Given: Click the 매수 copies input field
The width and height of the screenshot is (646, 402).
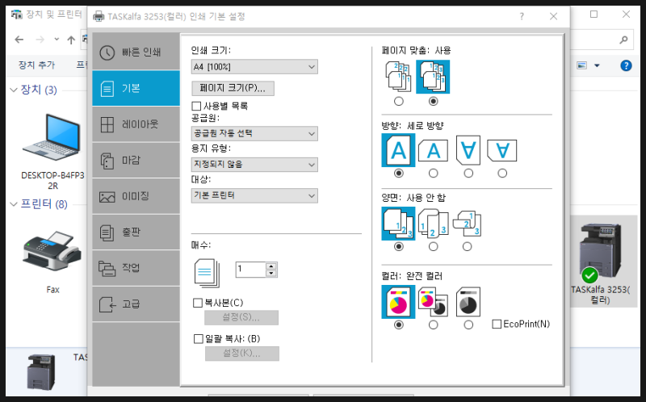Looking at the screenshot, I should click(250, 270).
